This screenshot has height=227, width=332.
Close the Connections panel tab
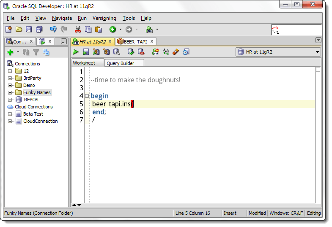(x=31, y=41)
